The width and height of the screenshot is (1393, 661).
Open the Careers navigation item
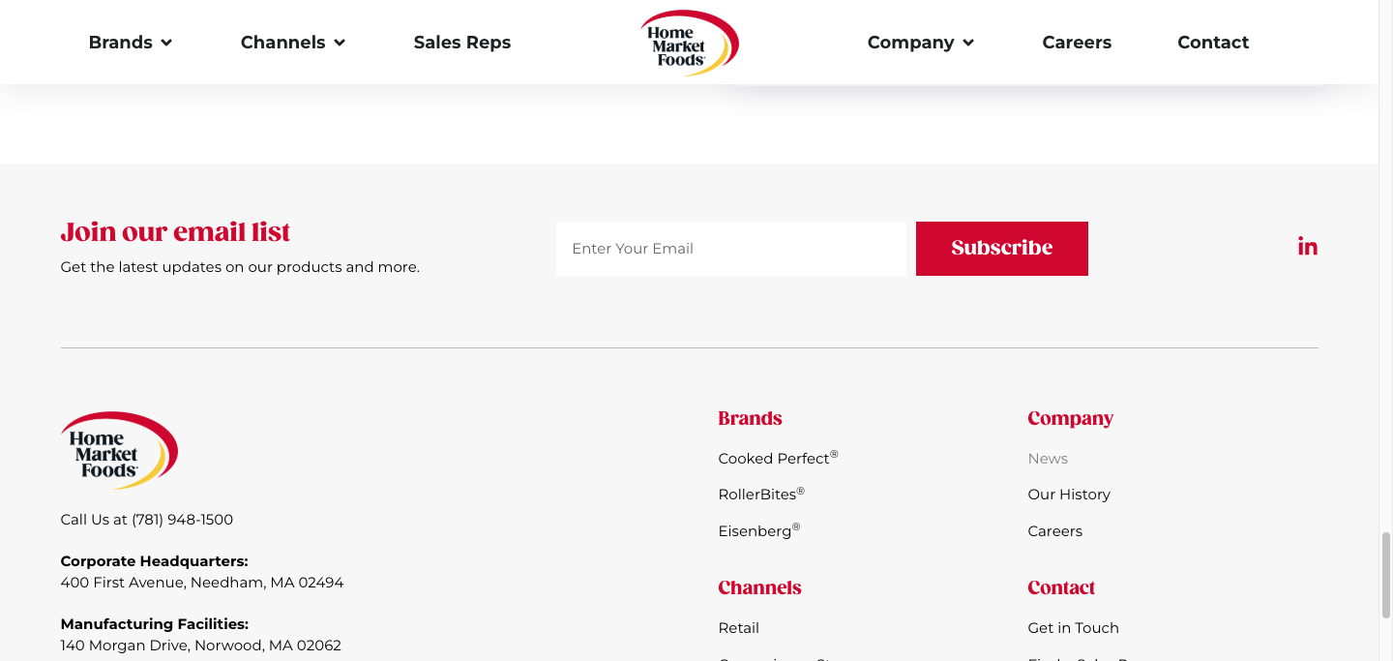(x=1076, y=43)
